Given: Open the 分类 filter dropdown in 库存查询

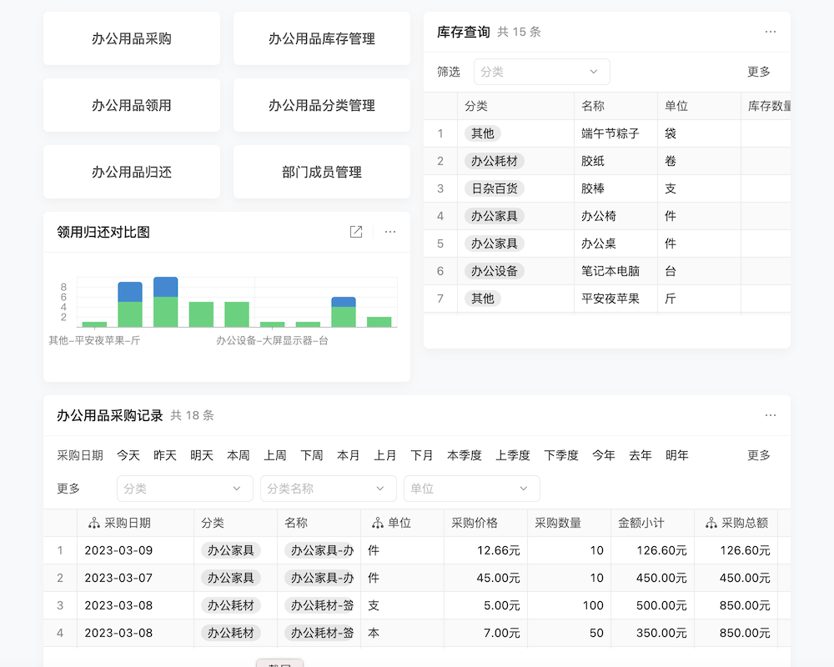Looking at the screenshot, I should pos(541,72).
